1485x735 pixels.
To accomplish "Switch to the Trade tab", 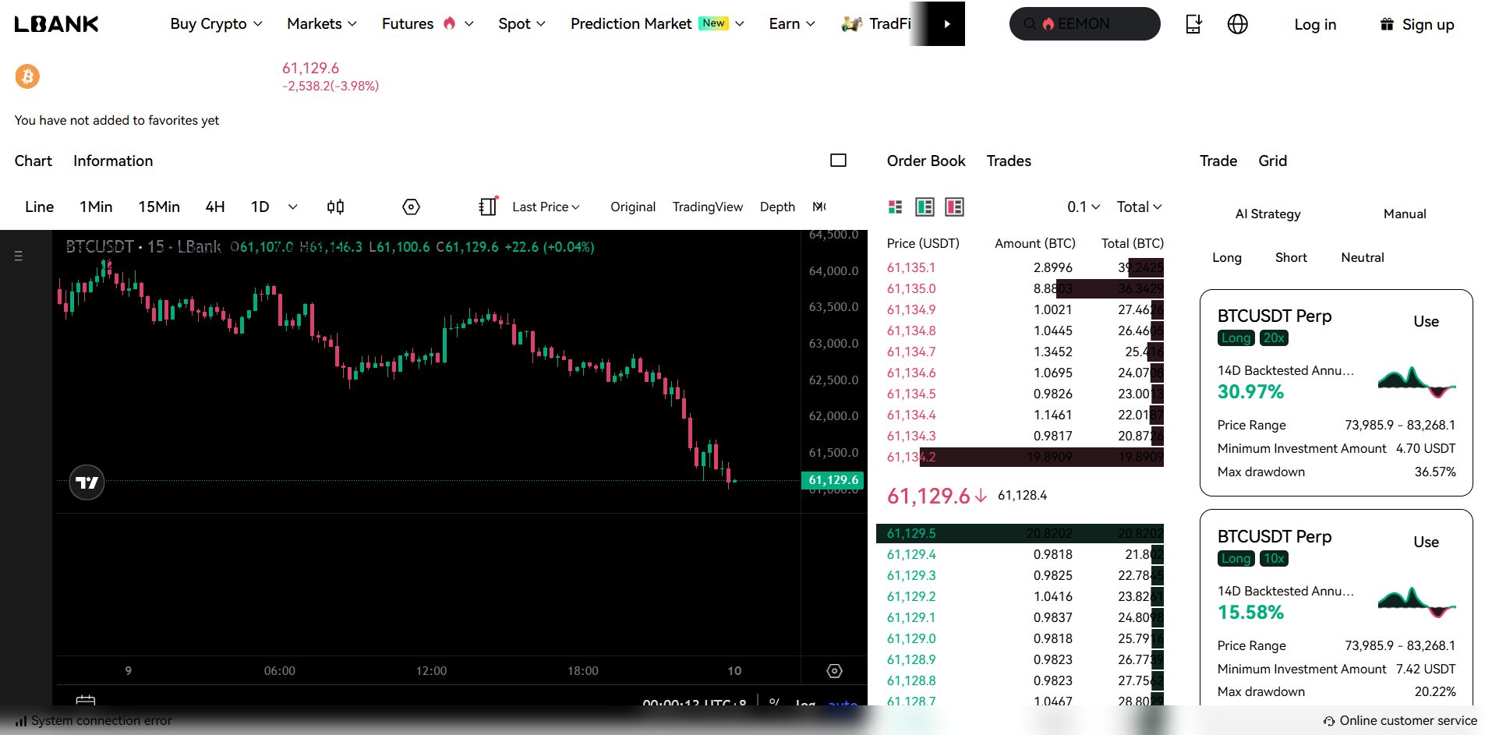I will click(1218, 161).
